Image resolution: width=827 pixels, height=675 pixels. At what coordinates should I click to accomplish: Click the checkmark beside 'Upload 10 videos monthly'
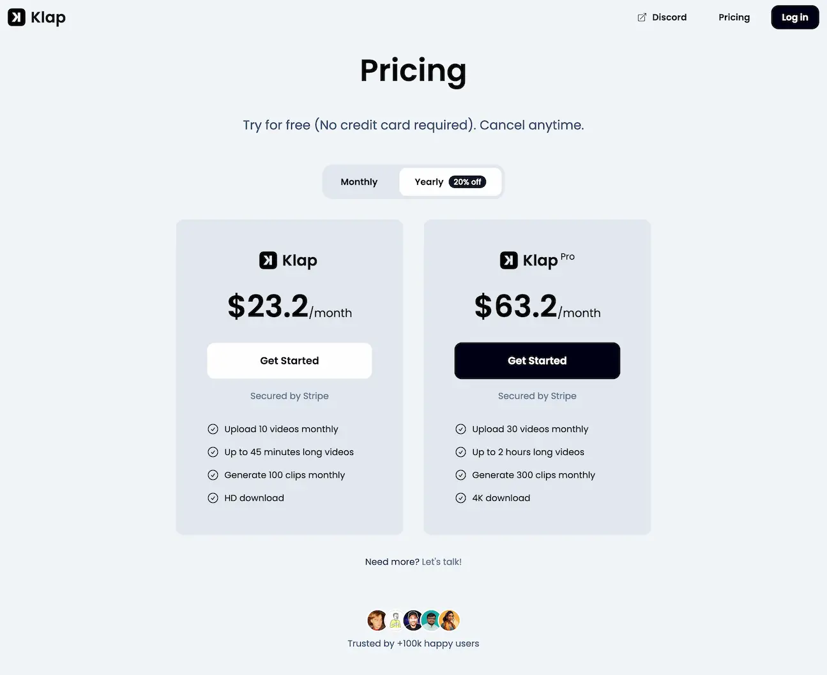213,429
